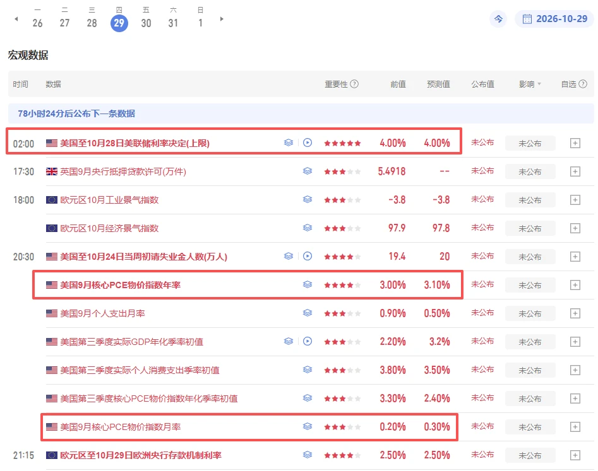Add 英国9月央行抵押贷款许可 to watchlist
Image resolution: width=598 pixels, height=471 pixels.
575,172
